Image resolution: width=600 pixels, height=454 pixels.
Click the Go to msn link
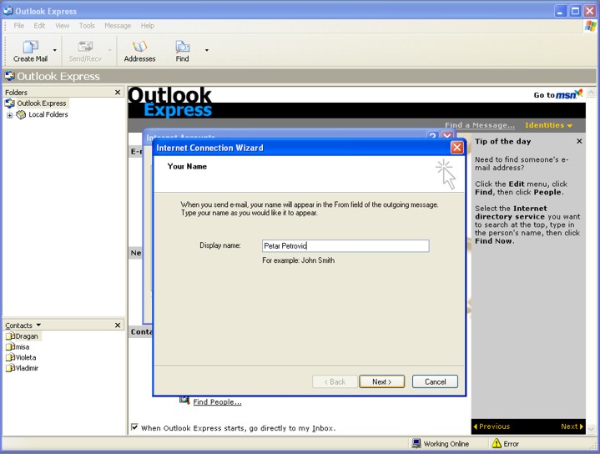[x=558, y=94]
